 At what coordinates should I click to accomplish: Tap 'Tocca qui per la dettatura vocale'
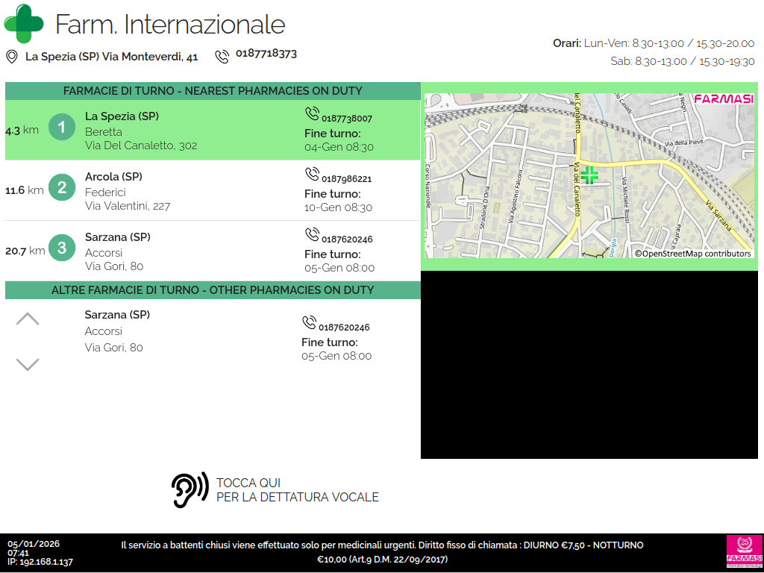coord(297,490)
